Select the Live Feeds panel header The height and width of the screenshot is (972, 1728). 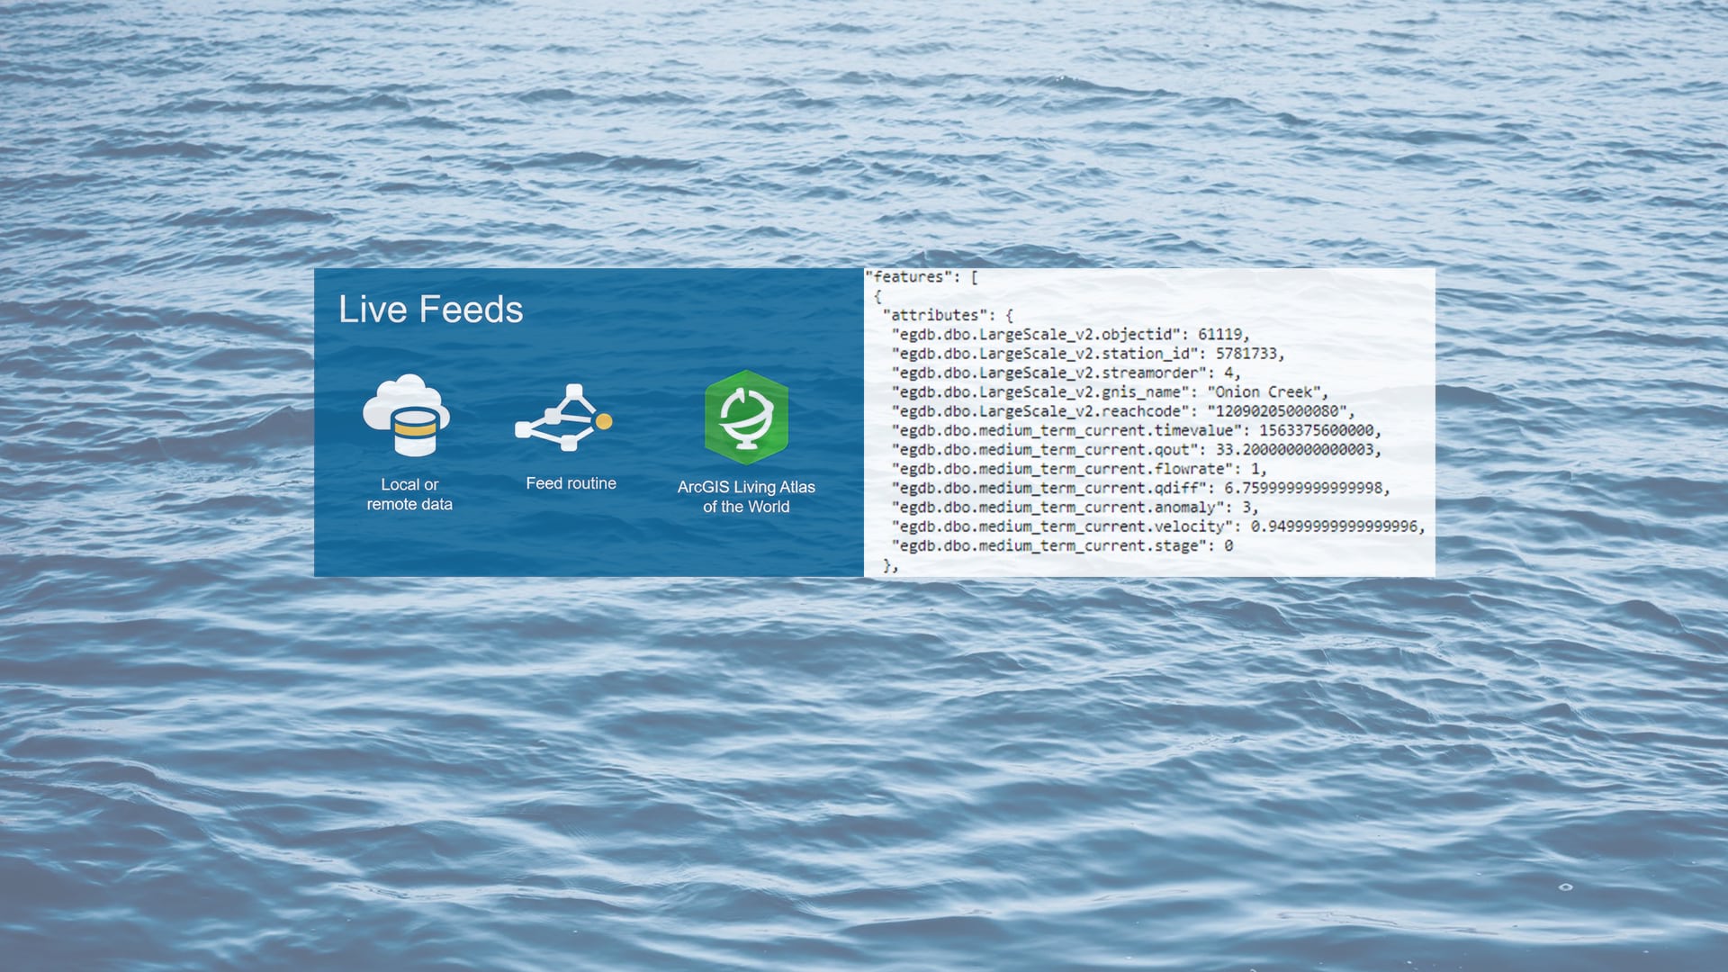pos(430,310)
